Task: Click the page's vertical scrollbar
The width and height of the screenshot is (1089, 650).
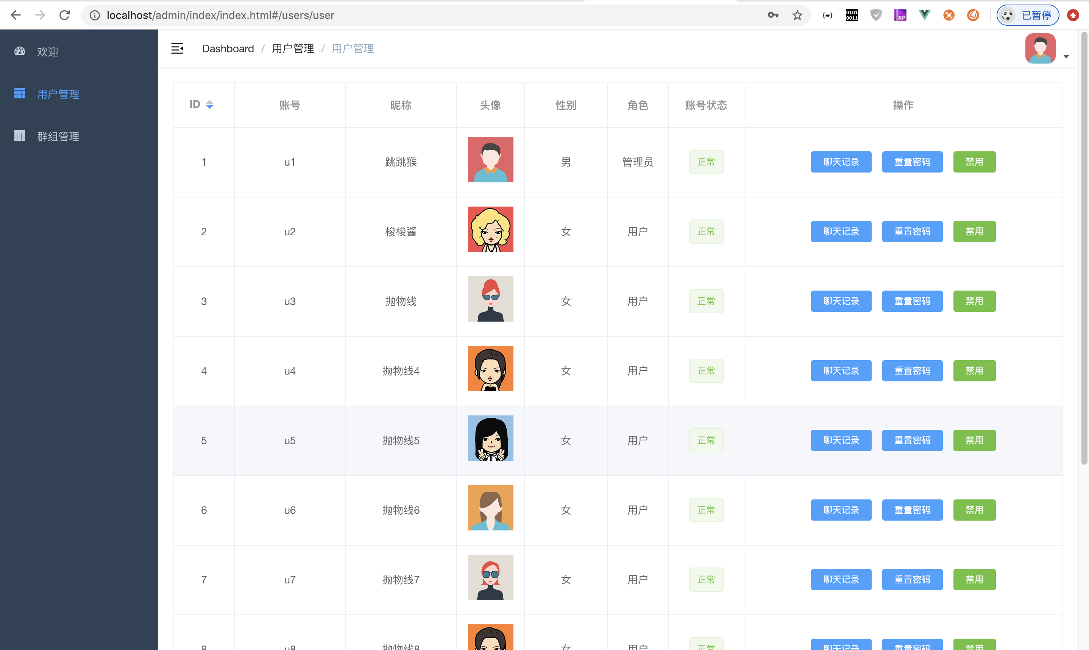Action: [1084, 245]
